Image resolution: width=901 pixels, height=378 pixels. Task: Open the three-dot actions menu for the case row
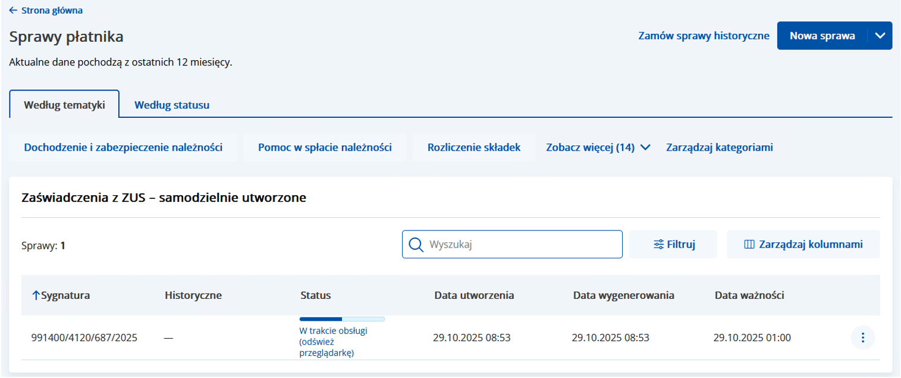click(863, 338)
